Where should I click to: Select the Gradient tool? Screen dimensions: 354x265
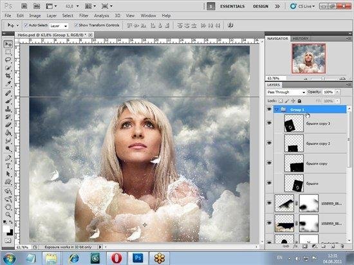pos(8,132)
